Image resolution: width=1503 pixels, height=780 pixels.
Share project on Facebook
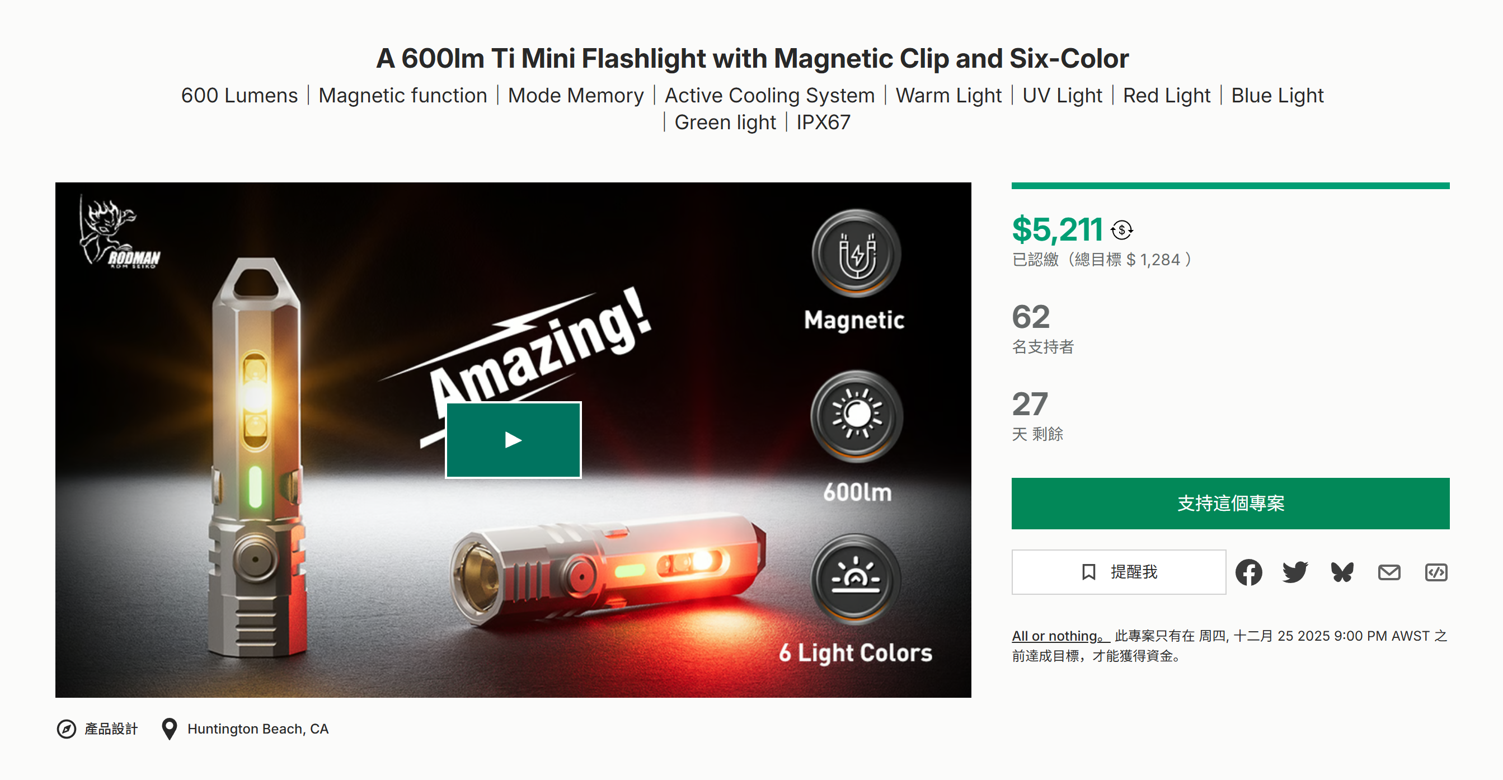1248,572
